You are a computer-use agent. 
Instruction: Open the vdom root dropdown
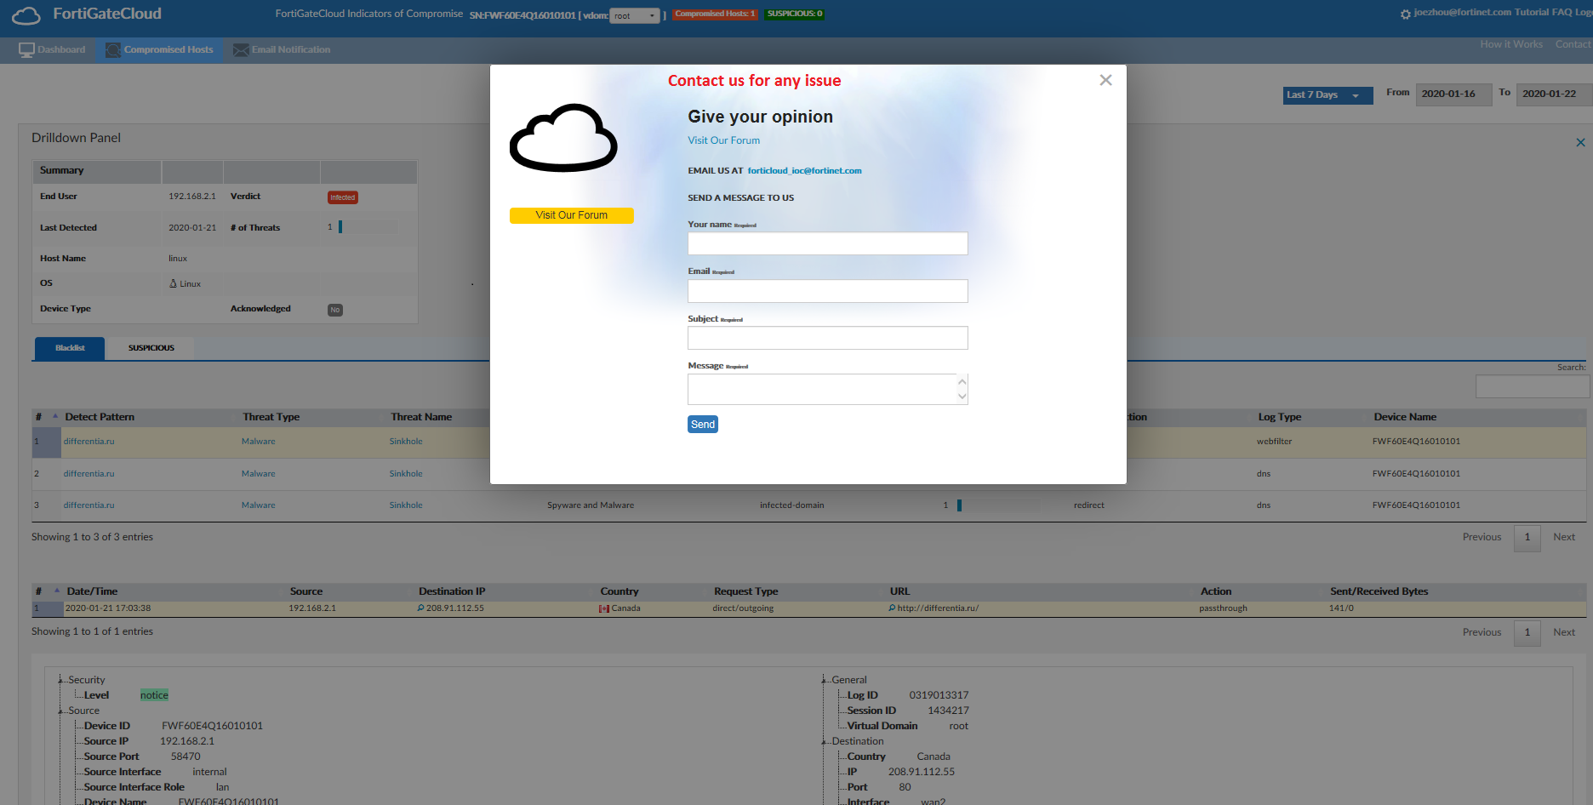[635, 15]
